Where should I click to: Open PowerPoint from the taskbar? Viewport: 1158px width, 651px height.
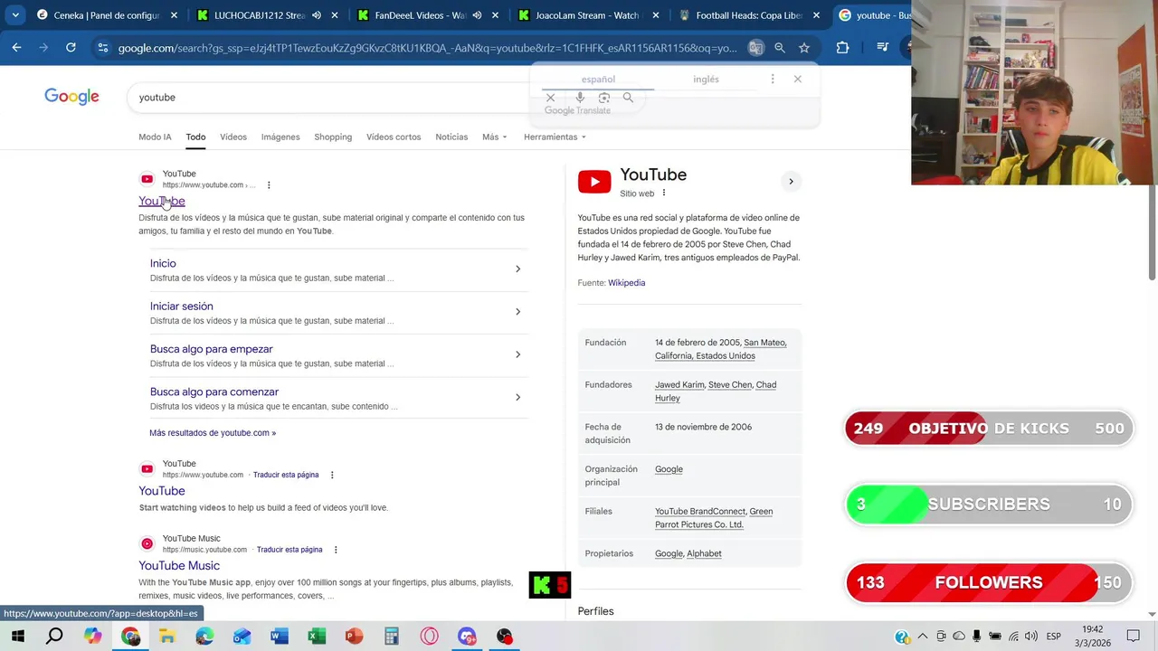(x=354, y=637)
